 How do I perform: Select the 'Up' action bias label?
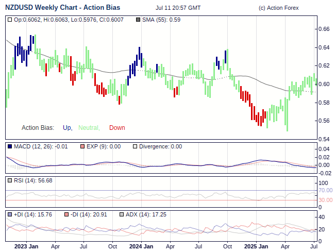coord(67,128)
